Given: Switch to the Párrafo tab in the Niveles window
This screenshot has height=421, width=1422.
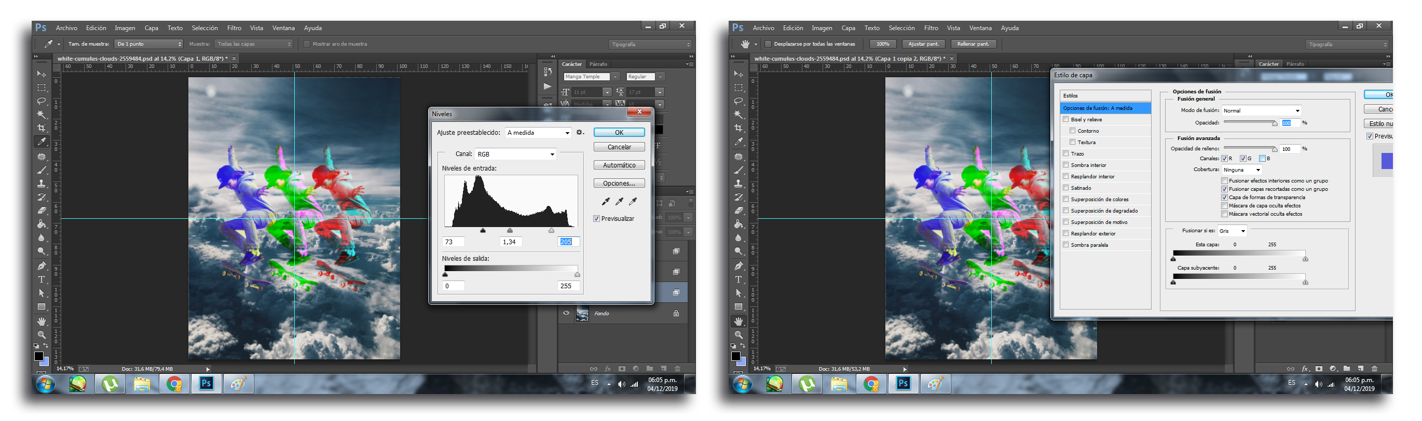Looking at the screenshot, I should (x=598, y=64).
